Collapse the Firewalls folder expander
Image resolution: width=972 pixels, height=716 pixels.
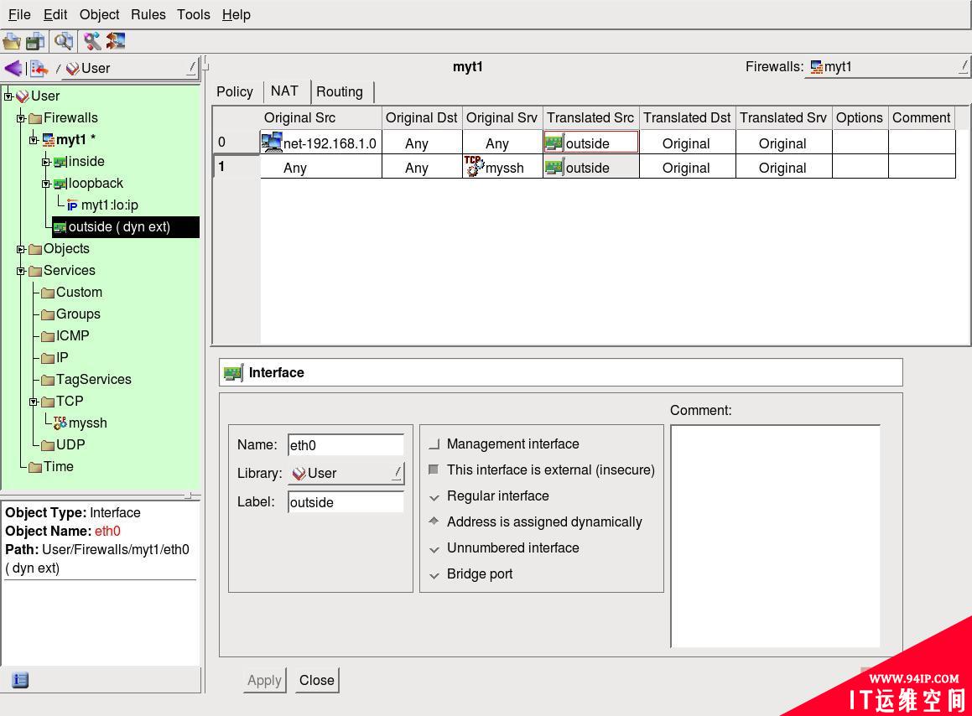click(20, 118)
